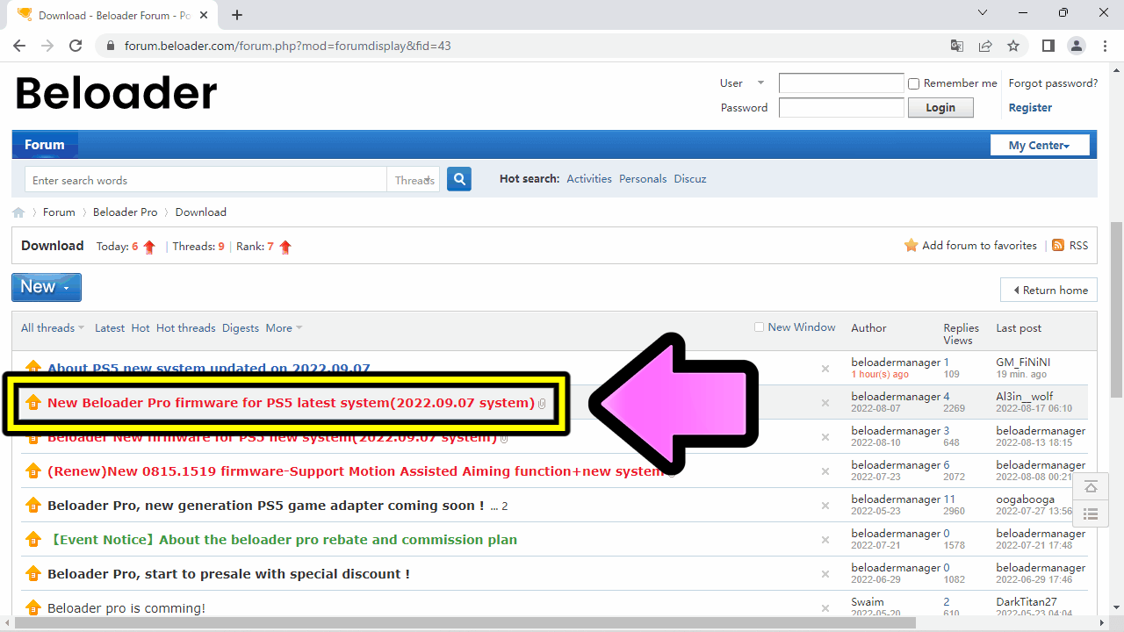The width and height of the screenshot is (1124, 632).
Task: Select the Hot threads filter
Action: pyautogui.click(x=186, y=328)
